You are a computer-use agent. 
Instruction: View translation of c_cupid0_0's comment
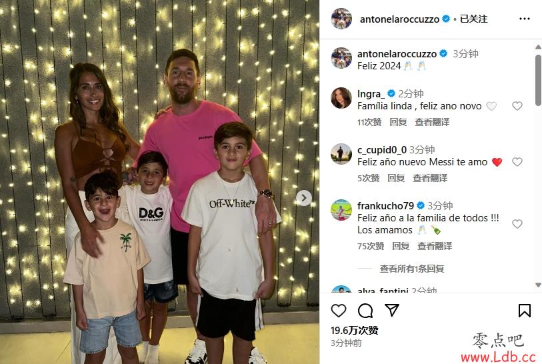[430, 178]
